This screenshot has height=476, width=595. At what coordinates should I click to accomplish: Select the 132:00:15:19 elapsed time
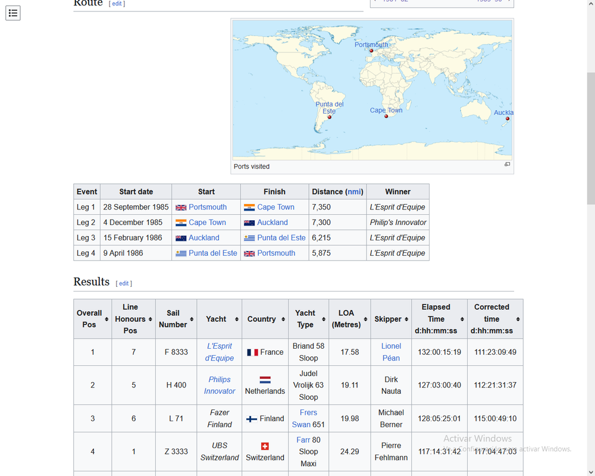click(440, 352)
